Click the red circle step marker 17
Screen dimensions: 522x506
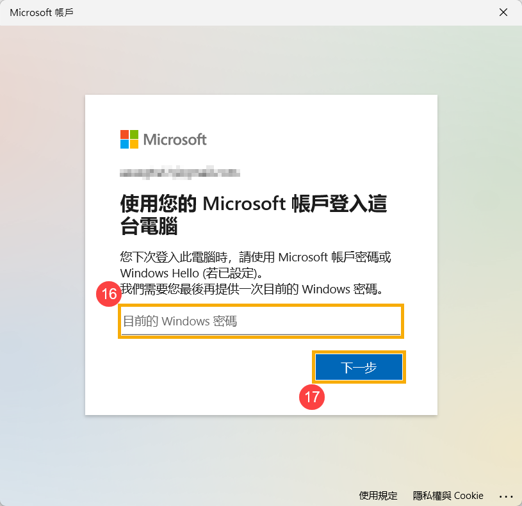click(312, 397)
